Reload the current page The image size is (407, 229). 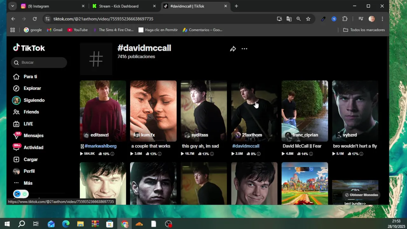tap(35, 19)
